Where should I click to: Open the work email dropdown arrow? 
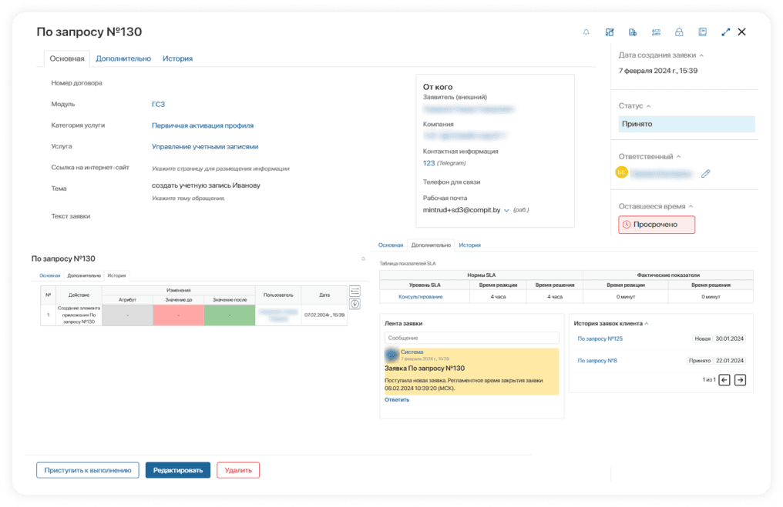tap(506, 210)
